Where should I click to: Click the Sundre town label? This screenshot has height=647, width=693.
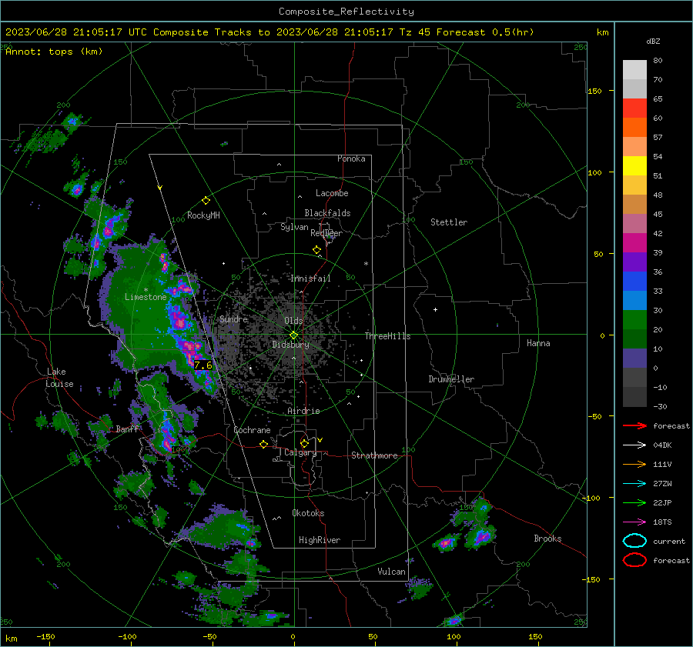[x=233, y=318]
